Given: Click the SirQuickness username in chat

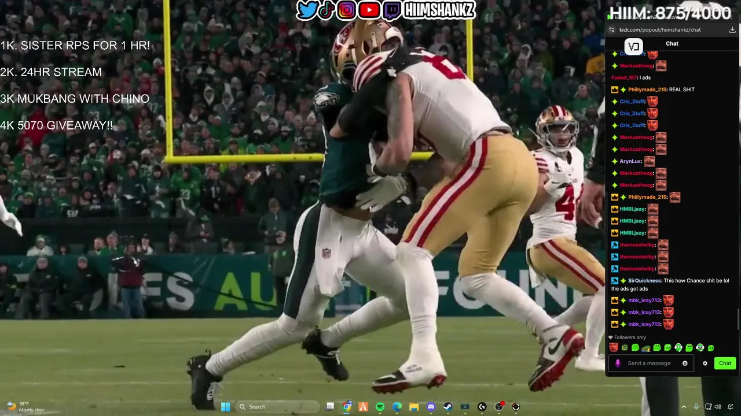Looking at the screenshot, I should click(x=644, y=280).
